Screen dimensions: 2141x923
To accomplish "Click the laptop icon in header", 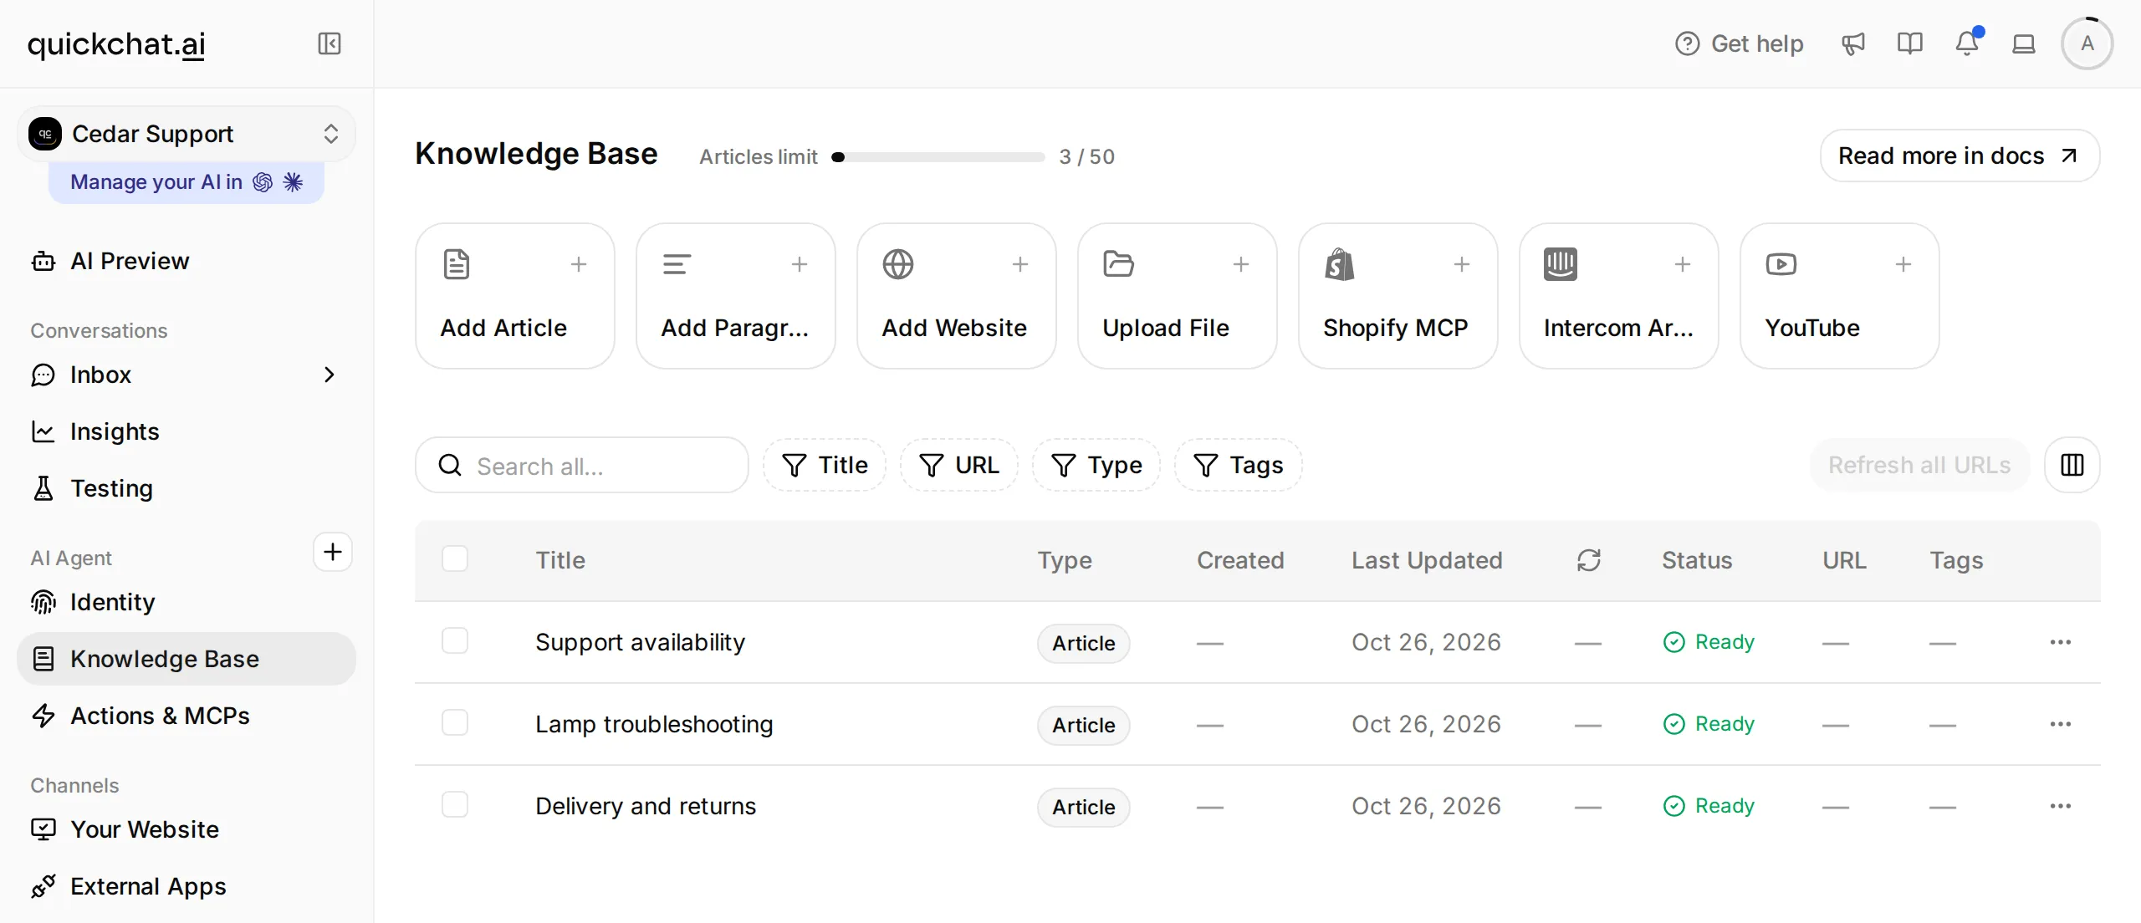I will 2024,43.
